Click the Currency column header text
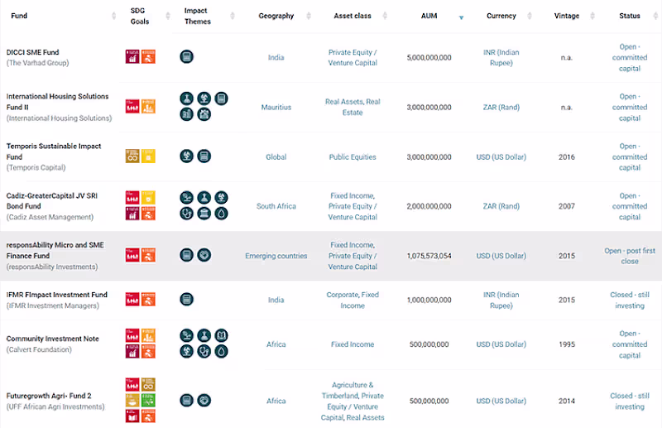Screen dimensions: 662x428 click(501, 16)
